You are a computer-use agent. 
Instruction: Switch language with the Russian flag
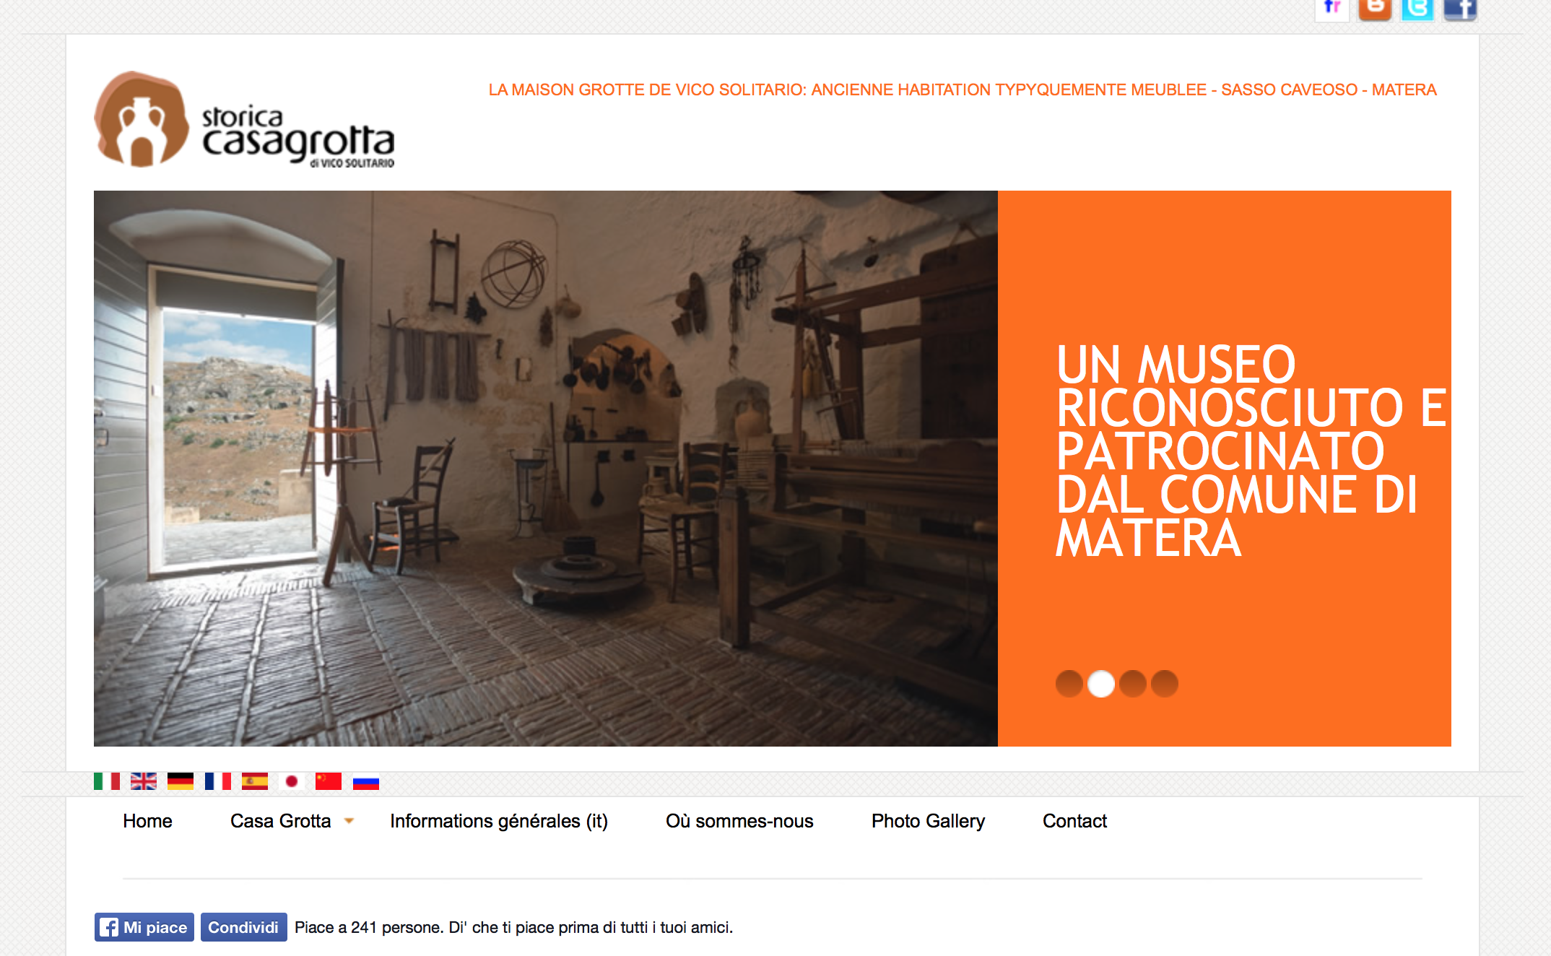point(366,782)
